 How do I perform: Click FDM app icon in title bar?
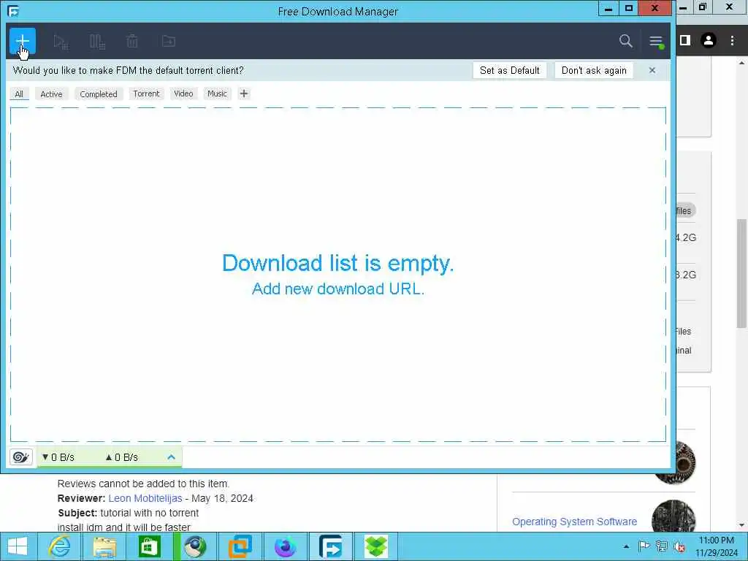click(13, 11)
